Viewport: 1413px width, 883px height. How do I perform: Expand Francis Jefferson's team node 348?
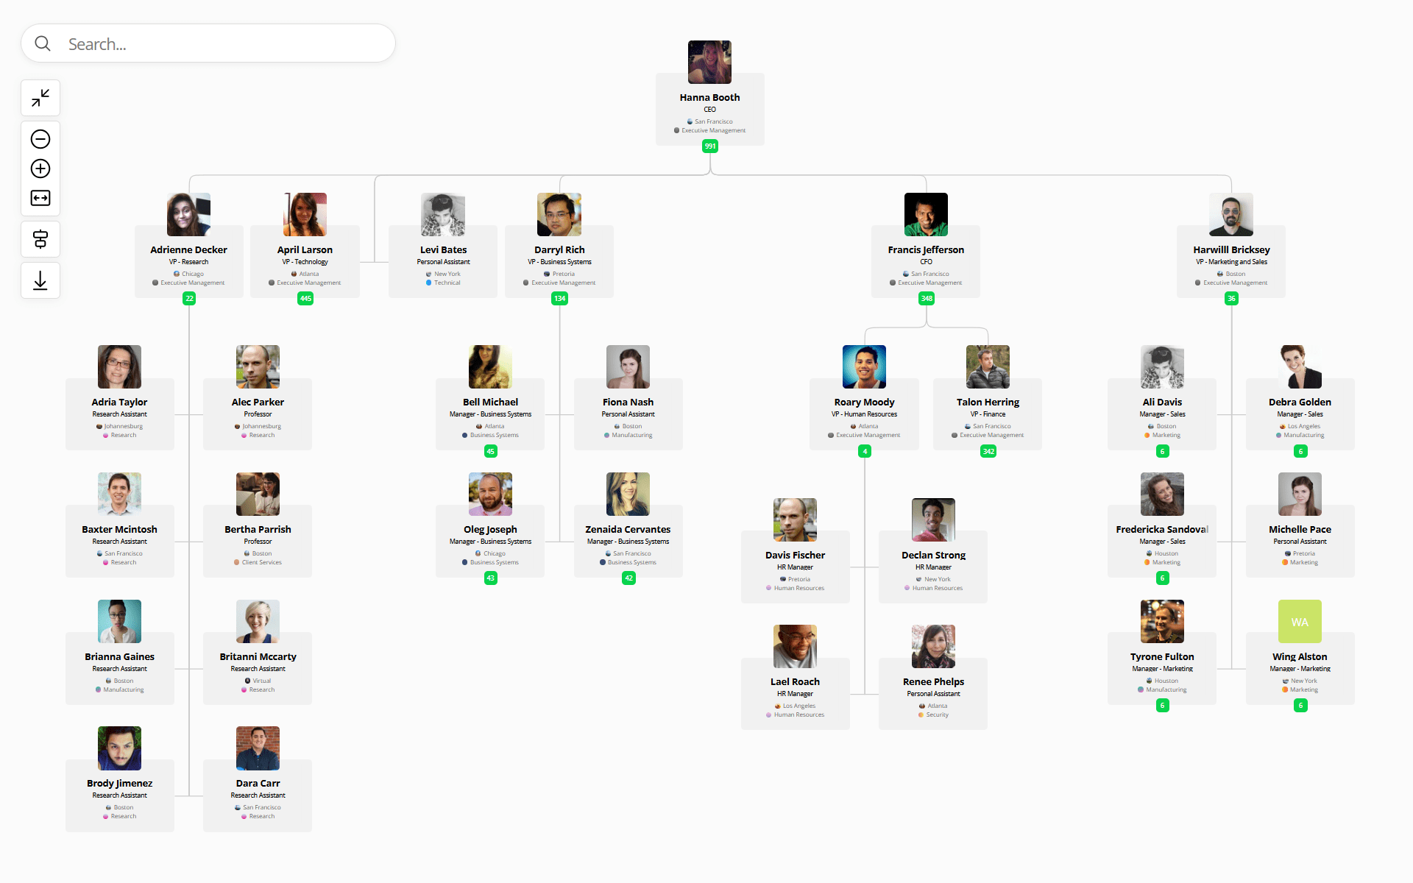[x=925, y=298]
